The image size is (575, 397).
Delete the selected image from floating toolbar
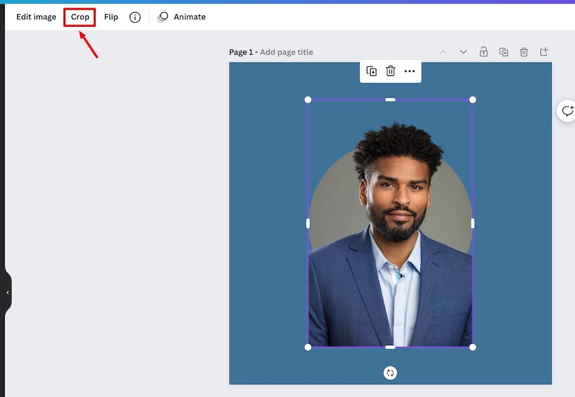tap(390, 71)
